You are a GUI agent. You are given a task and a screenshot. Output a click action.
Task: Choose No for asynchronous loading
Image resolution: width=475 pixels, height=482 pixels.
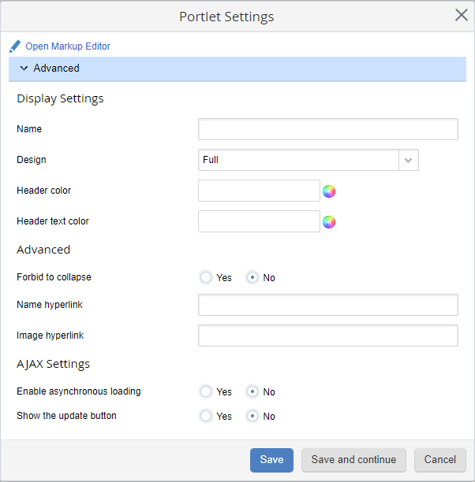tap(252, 391)
